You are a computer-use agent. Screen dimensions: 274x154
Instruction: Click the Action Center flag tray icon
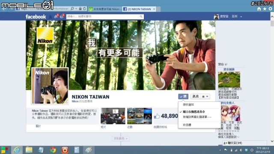(226, 150)
